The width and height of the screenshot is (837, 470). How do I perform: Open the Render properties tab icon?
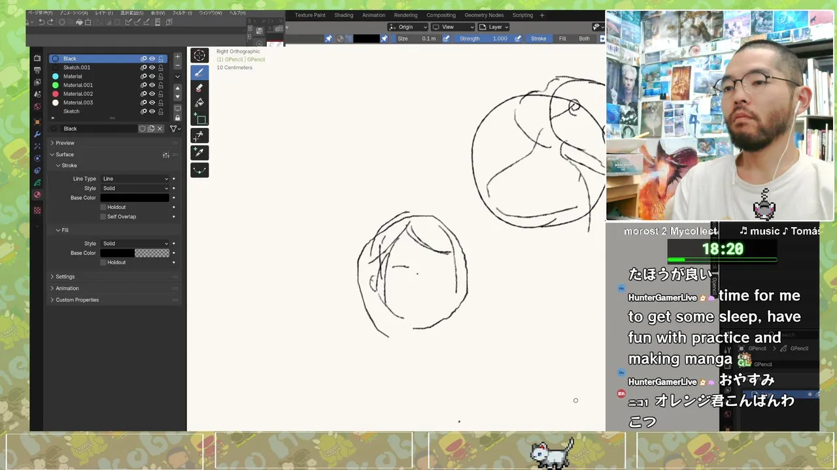point(37,58)
